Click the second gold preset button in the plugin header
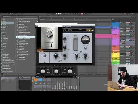Image resolution: width=138 pixels, height=104 pixels. point(89,30)
